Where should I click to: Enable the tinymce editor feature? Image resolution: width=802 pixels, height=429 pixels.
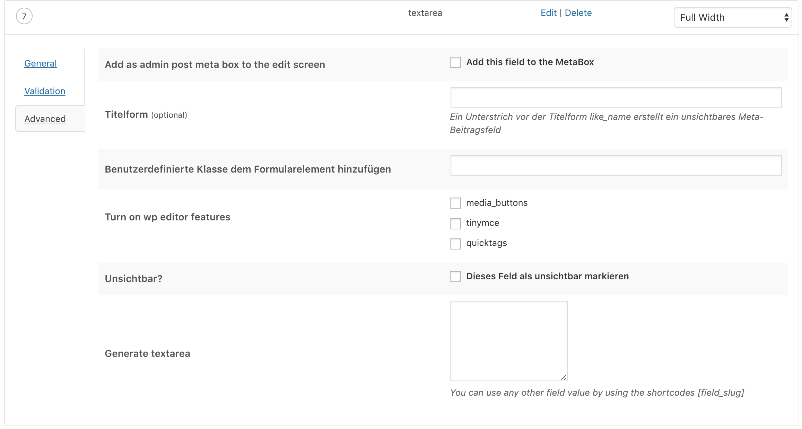pyautogui.click(x=455, y=224)
